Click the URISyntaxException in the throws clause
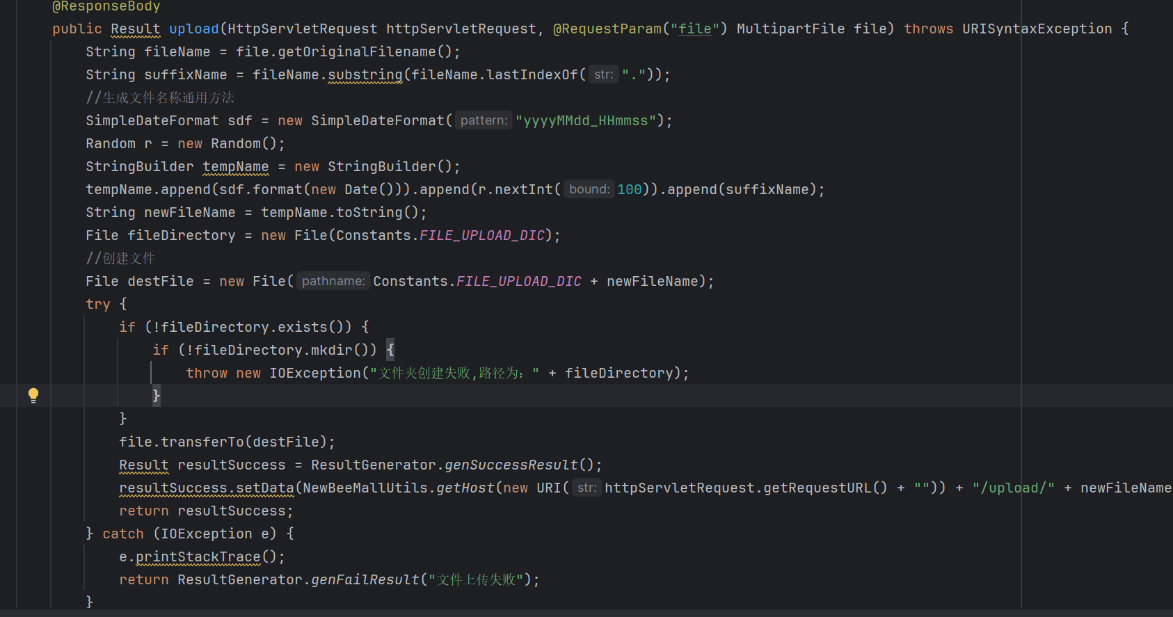 1037,29
